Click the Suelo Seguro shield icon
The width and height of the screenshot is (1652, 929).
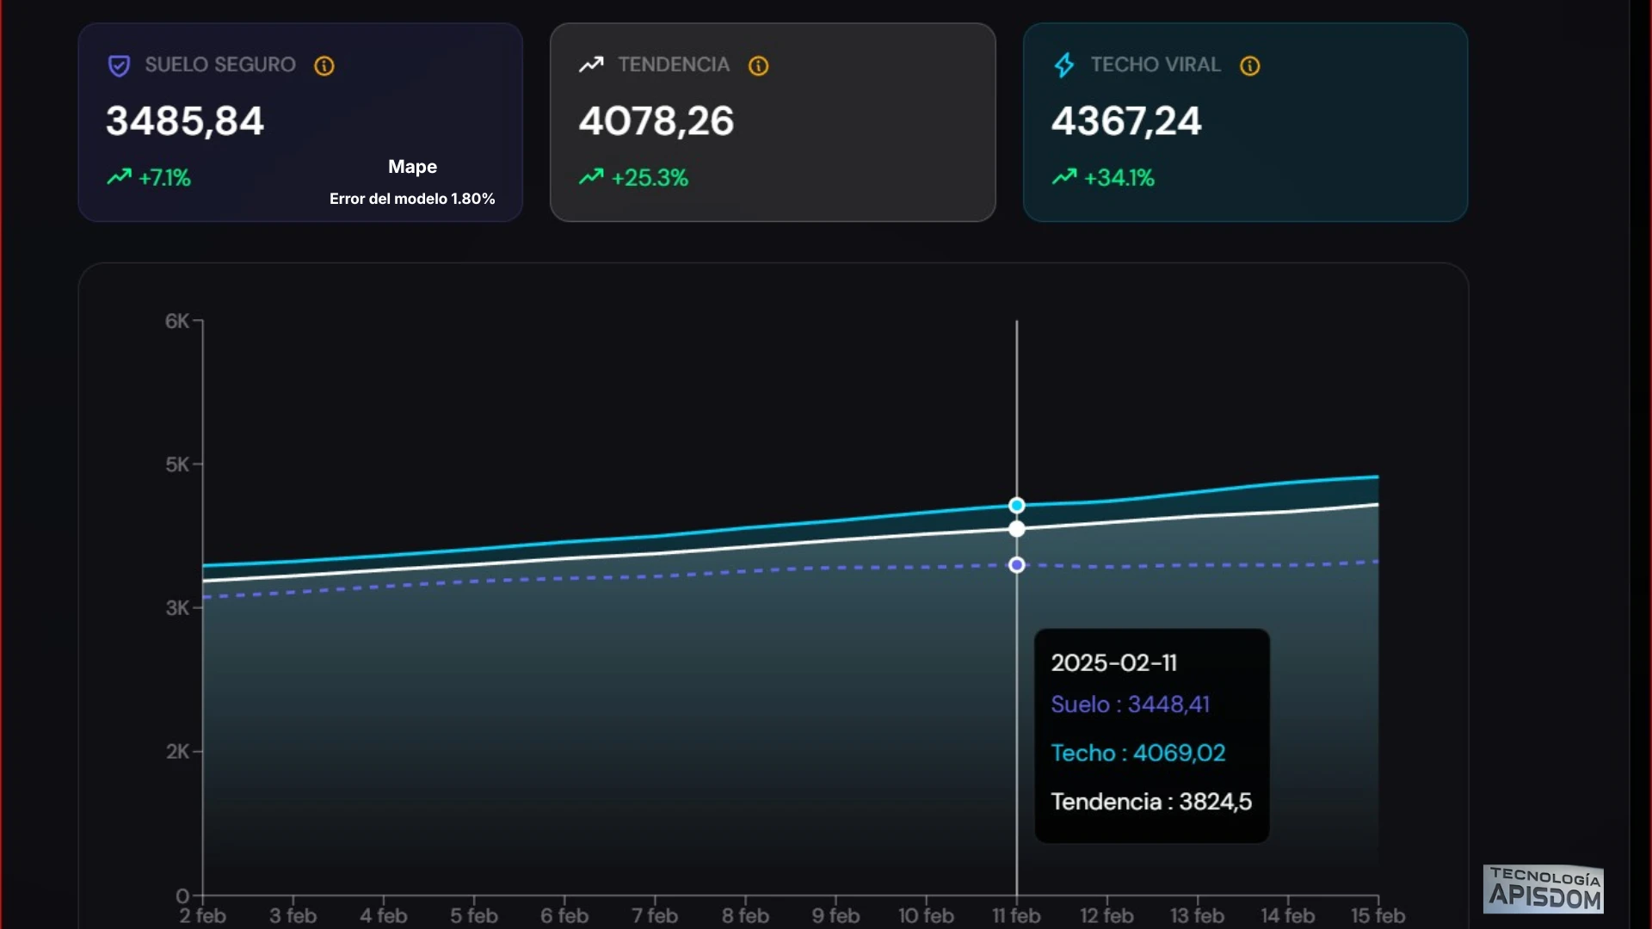(119, 66)
